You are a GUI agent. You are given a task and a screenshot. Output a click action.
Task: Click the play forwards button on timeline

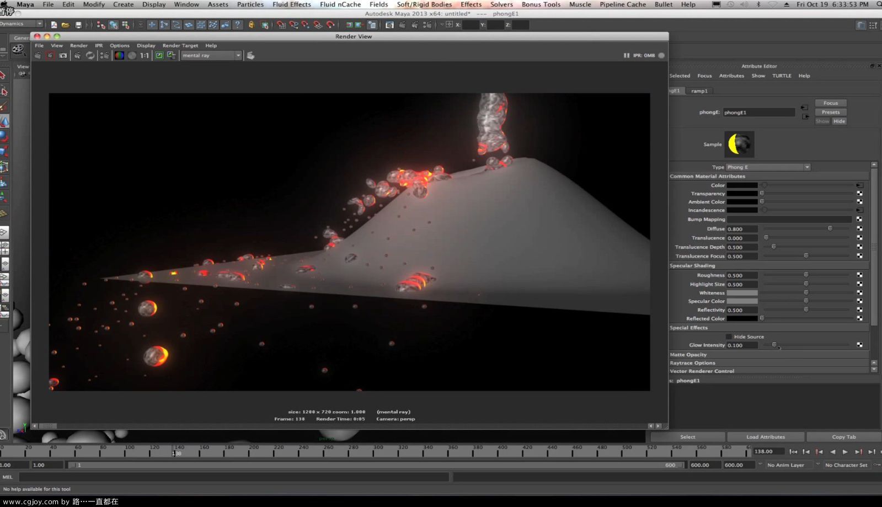click(x=845, y=452)
